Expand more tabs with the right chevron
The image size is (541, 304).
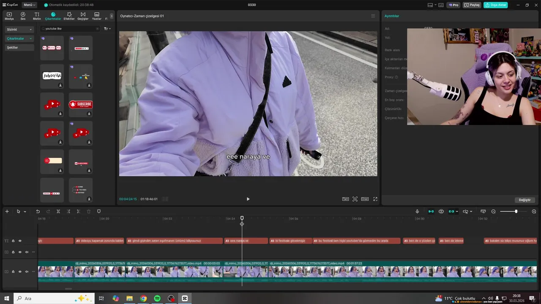[x=112, y=16]
